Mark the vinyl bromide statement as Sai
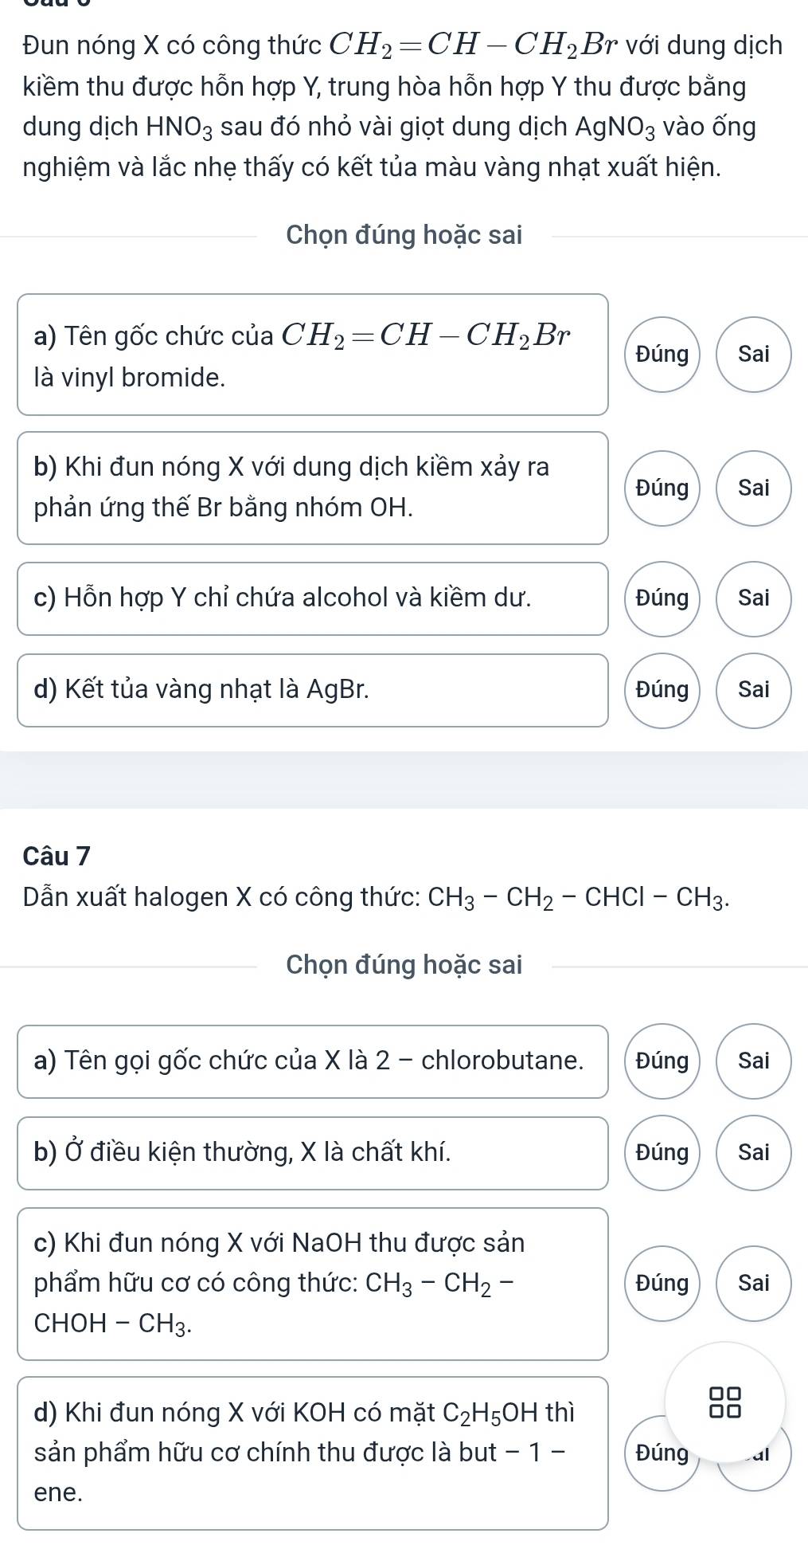Image resolution: width=808 pixels, height=1549 pixels. point(754,355)
